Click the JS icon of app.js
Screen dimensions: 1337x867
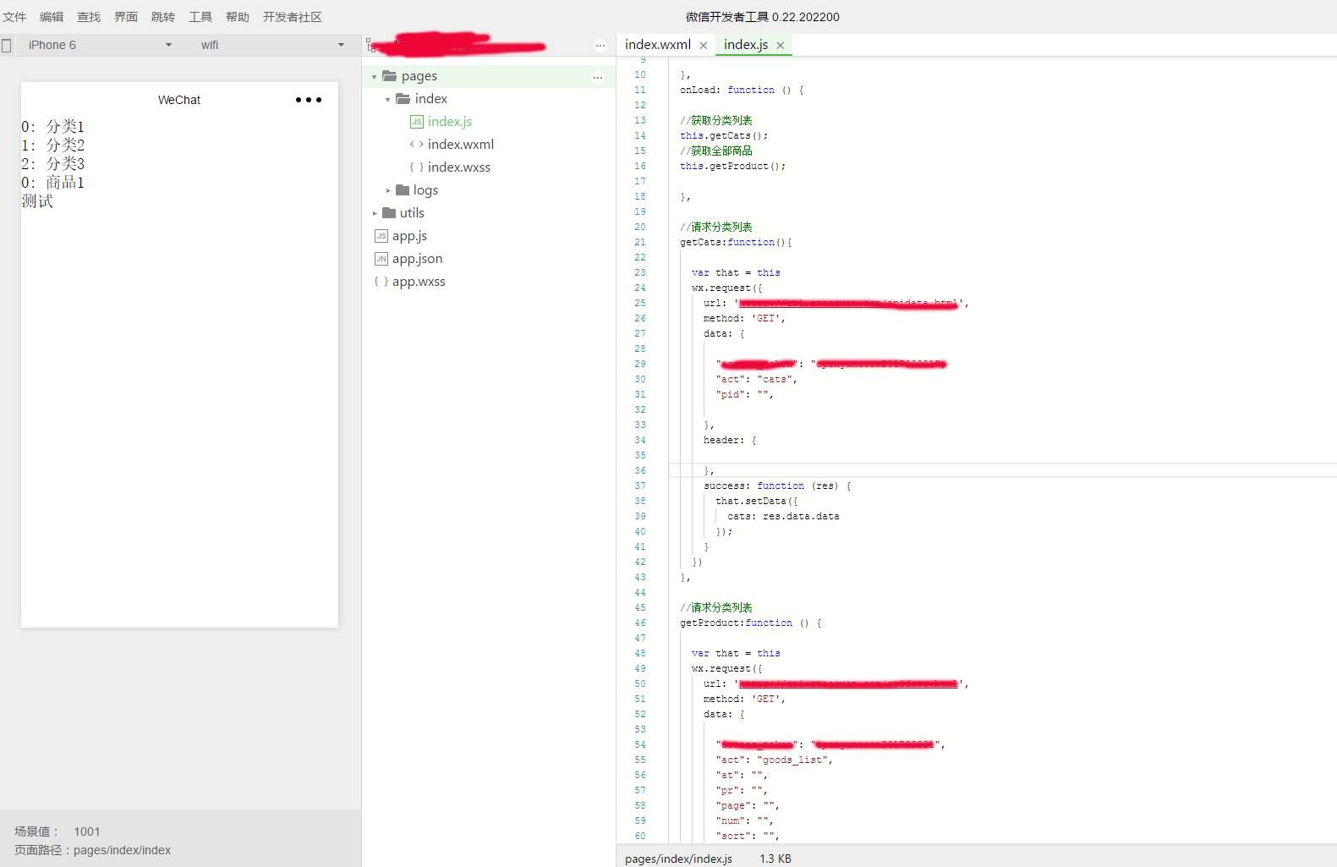[x=381, y=236]
